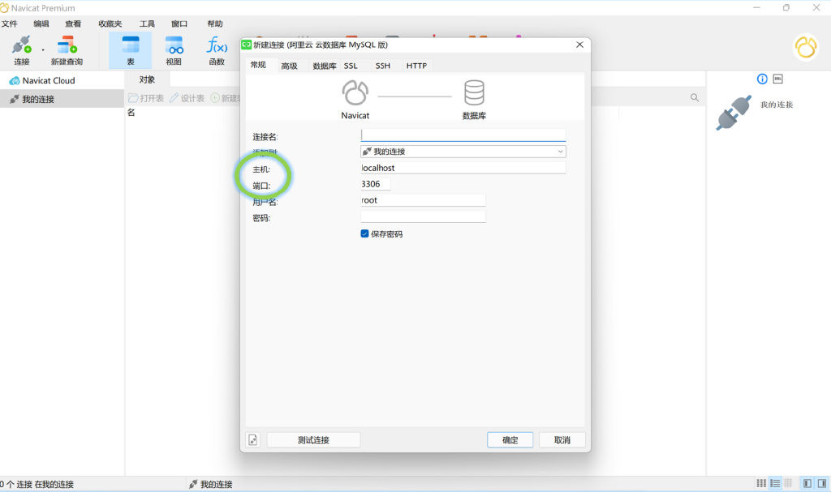Switch to the SSL tab in dialog
The image size is (831, 492).
(351, 66)
